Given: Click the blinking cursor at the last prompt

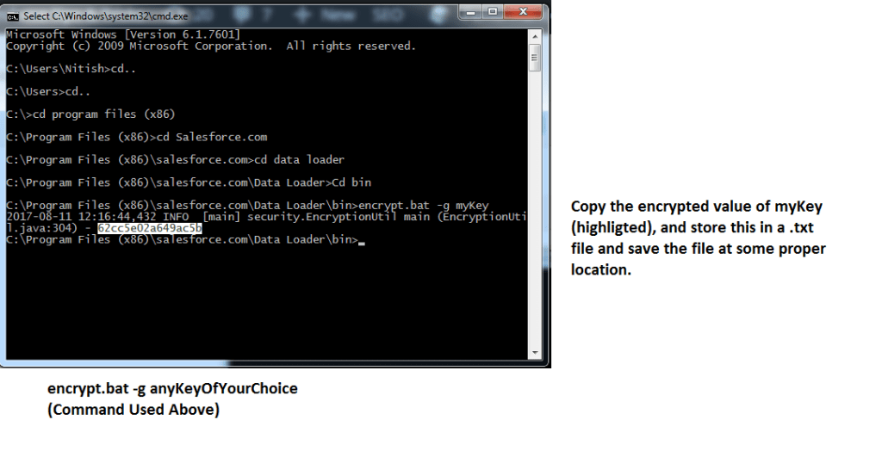Looking at the screenshot, I should click(x=362, y=244).
